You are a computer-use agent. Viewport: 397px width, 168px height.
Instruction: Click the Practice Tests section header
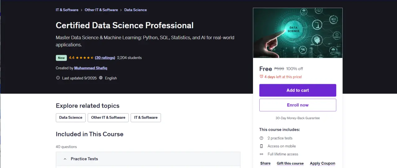[148, 159]
